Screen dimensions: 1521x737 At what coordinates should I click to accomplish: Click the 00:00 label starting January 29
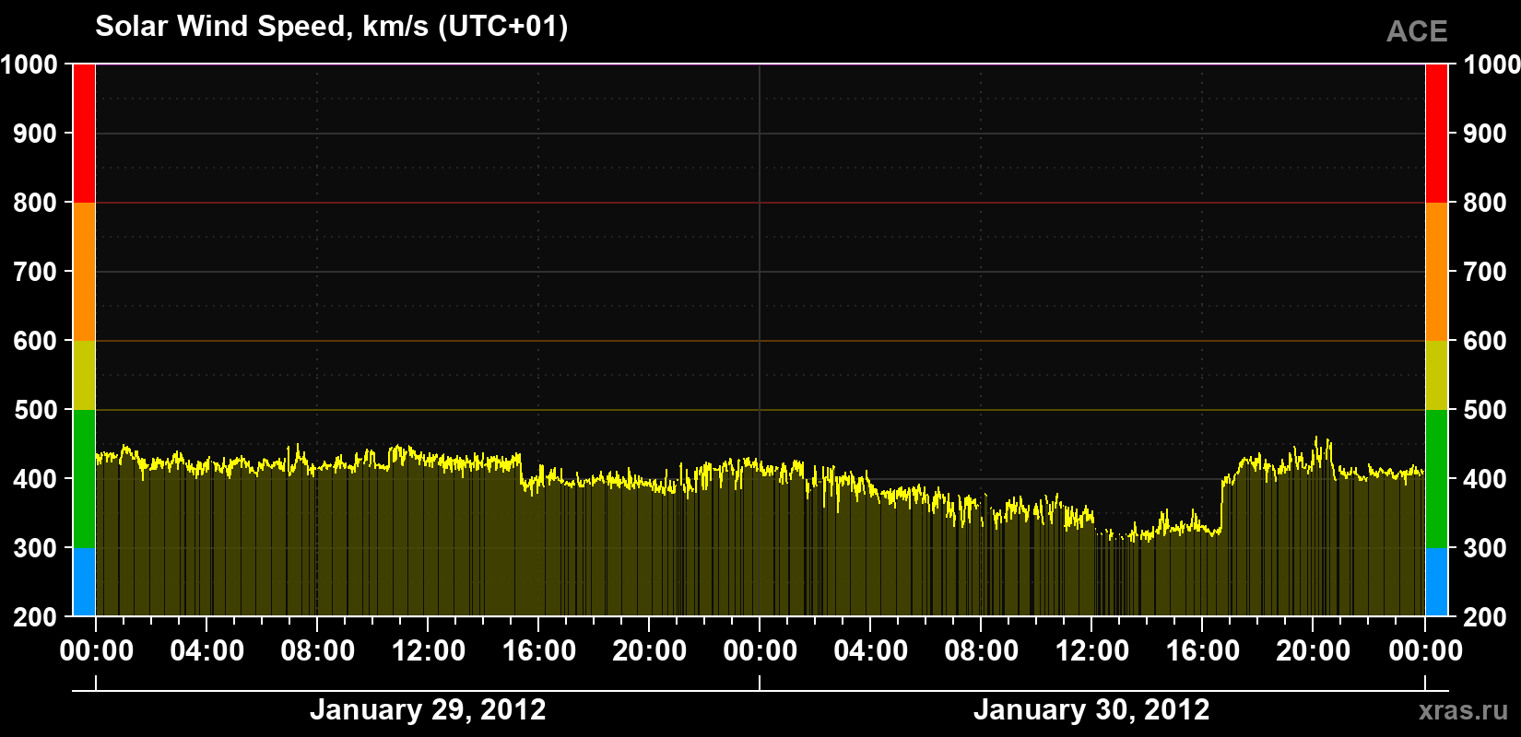coord(97,651)
